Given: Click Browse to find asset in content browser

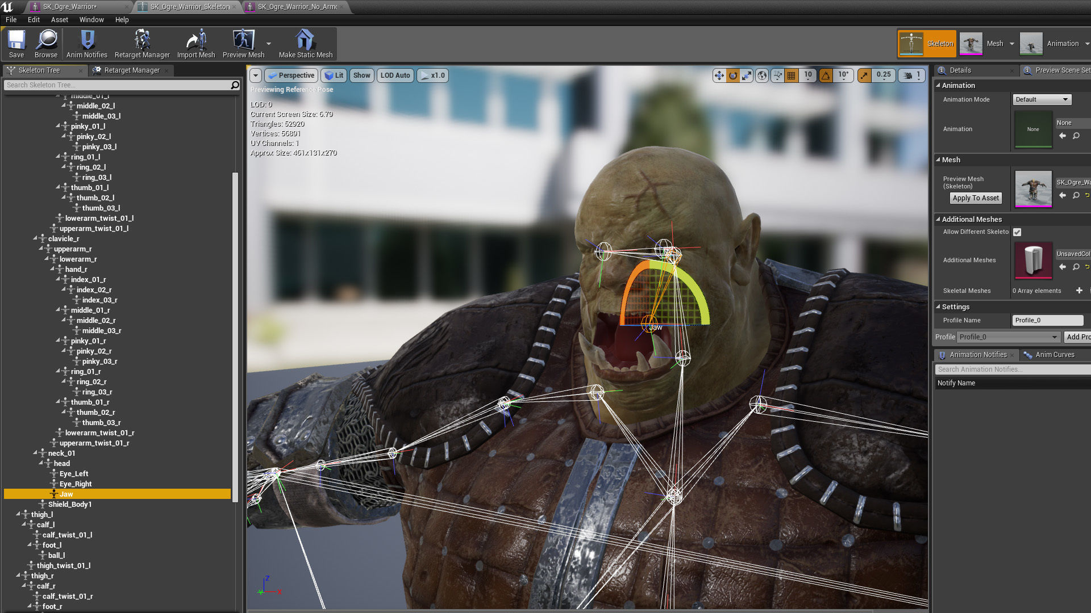Looking at the screenshot, I should pyautogui.click(x=46, y=44).
